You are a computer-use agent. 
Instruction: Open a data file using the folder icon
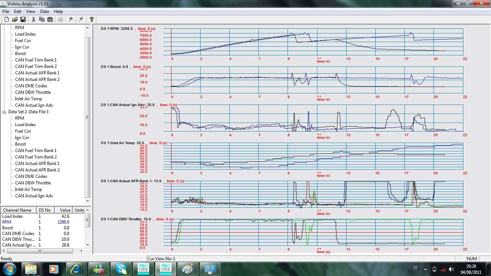[15, 19]
